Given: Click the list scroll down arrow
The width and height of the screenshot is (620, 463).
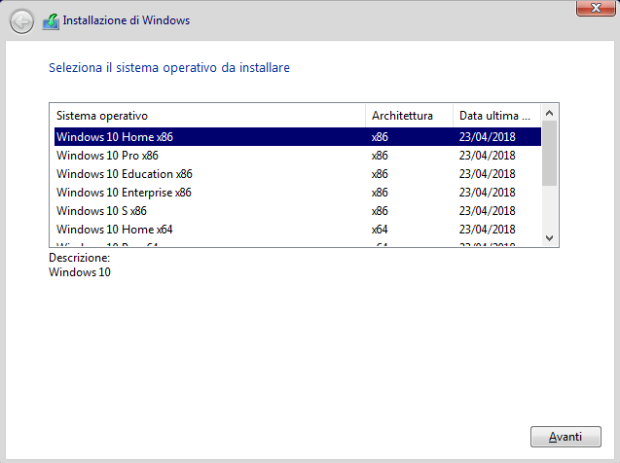Looking at the screenshot, I should [x=549, y=237].
